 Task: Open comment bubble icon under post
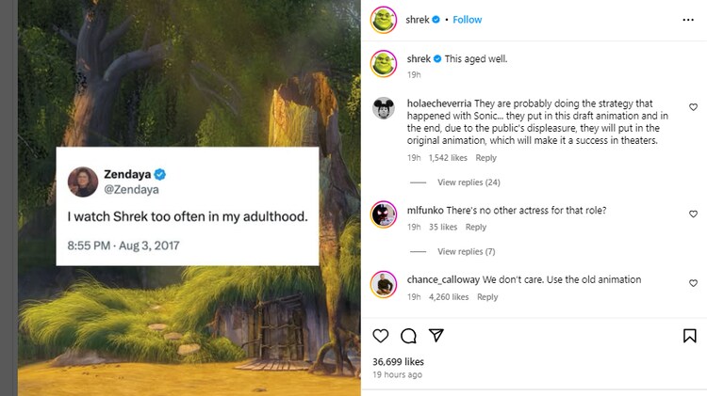(408, 336)
